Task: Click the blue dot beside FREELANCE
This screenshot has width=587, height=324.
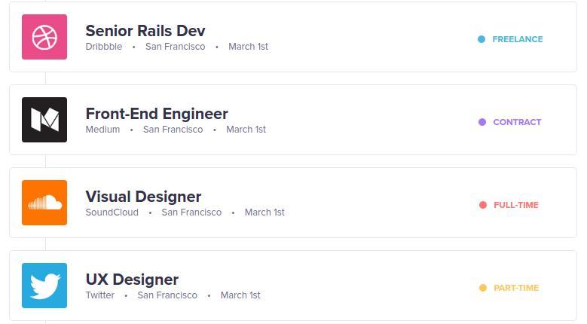Action: coord(482,39)
